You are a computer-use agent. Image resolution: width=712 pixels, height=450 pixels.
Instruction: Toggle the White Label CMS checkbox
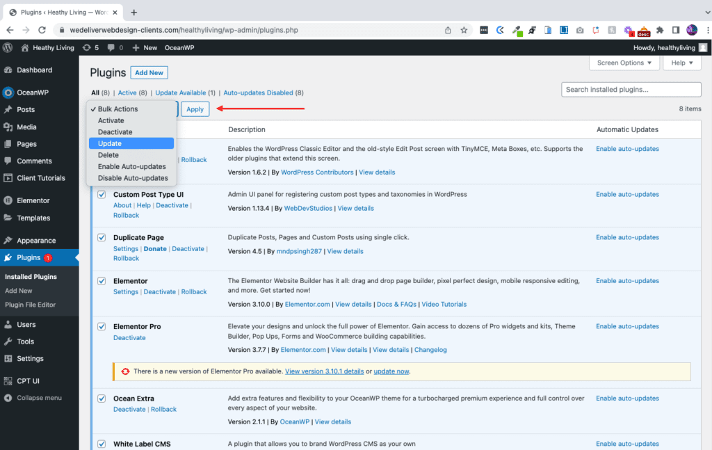(x=102, y=444)
